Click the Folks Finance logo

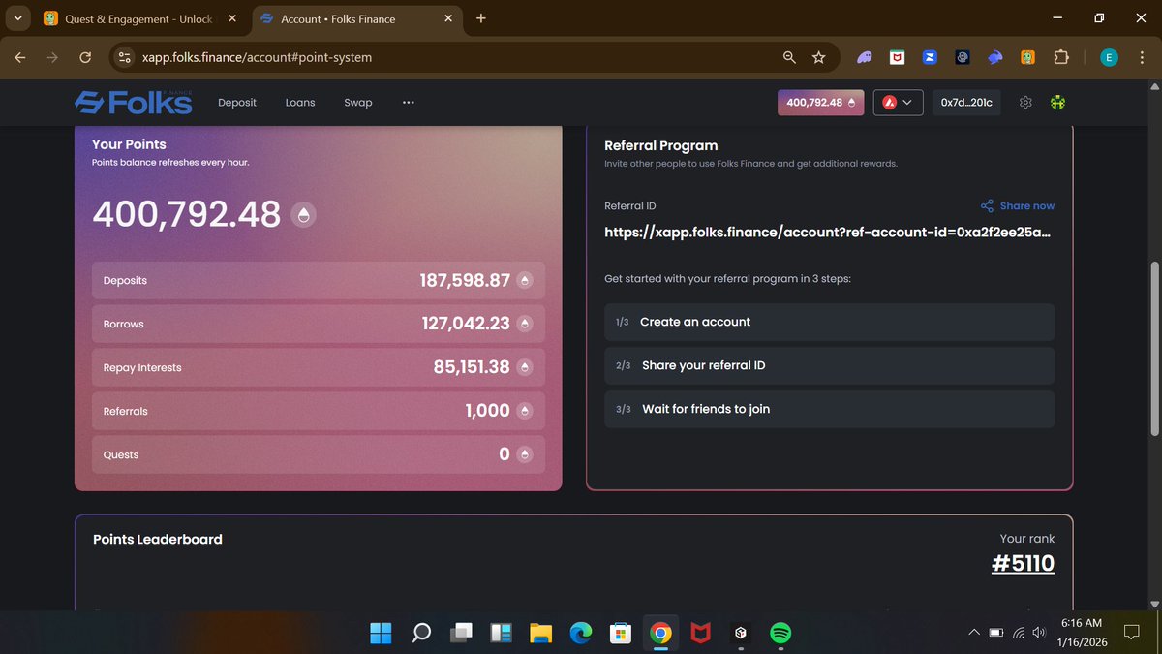coord(134,102)
